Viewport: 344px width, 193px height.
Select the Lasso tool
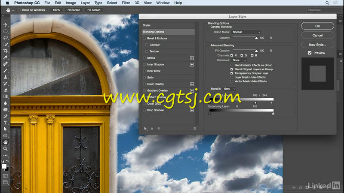tap(5, 38)
